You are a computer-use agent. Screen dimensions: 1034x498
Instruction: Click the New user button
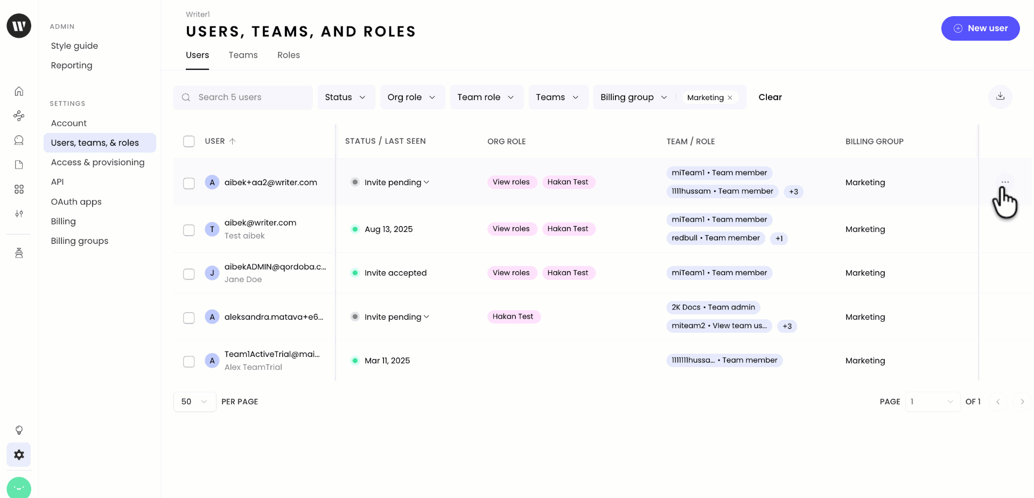[980, 29]
